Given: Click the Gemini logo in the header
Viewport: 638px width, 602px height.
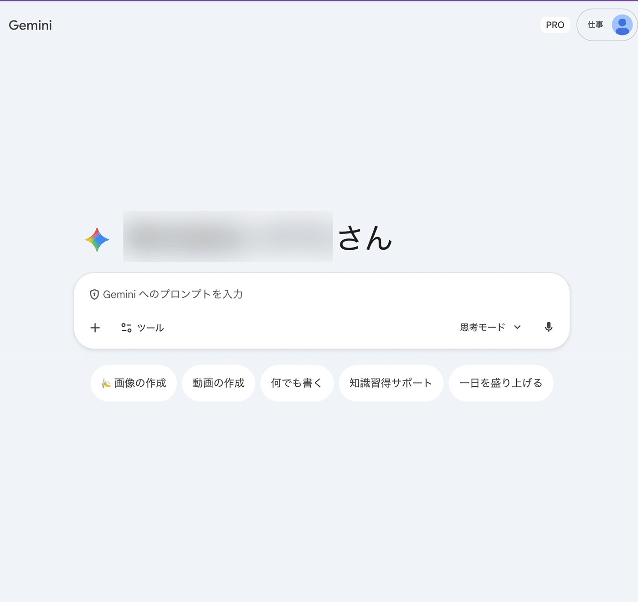Looking at the screenshot, I should coord(31,25).
